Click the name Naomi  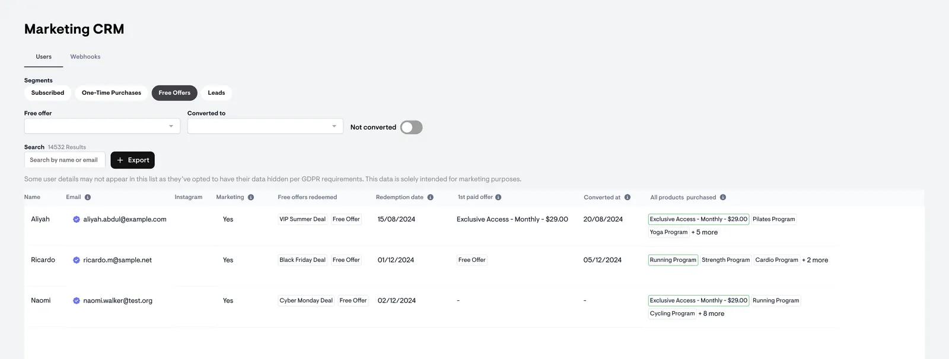(x=41, y=301)
